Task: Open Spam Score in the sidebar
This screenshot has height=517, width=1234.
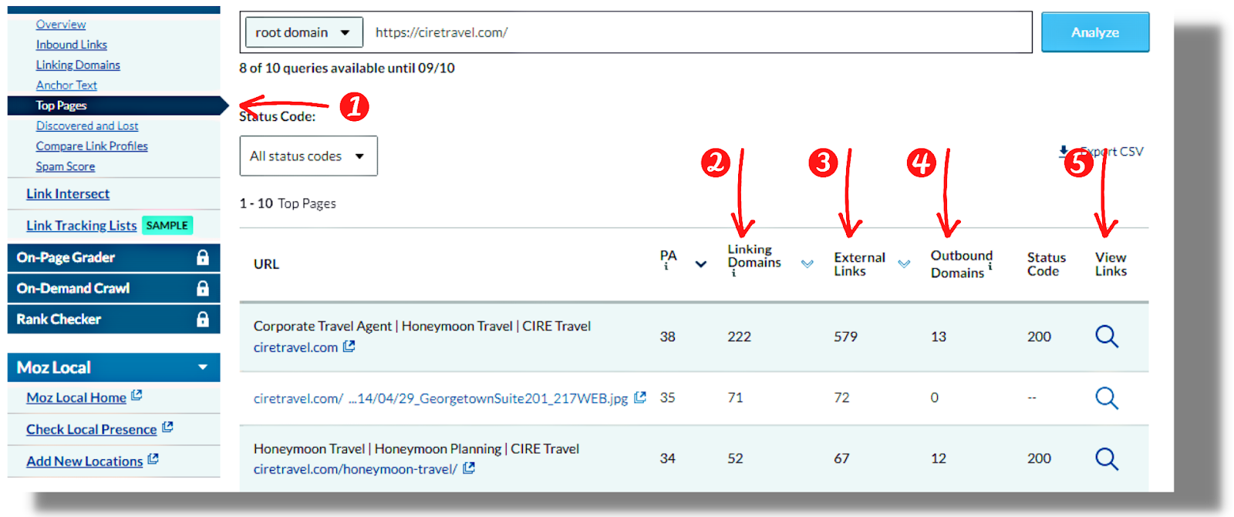Action: pos(66,166)
